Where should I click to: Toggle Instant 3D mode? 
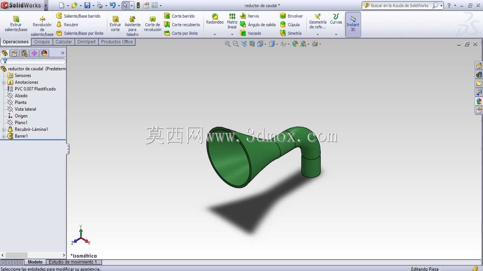[353, 24]
